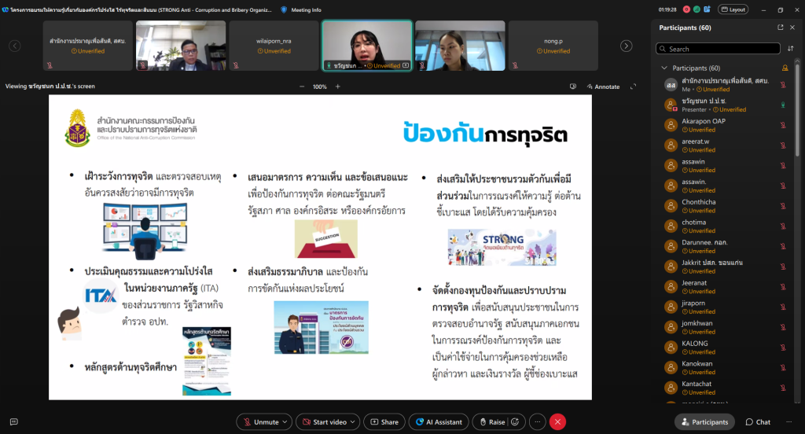Image resolution: width=805 pixels, height=434 pixels.
Task: Click the Share content button
Action: [384, 421]
